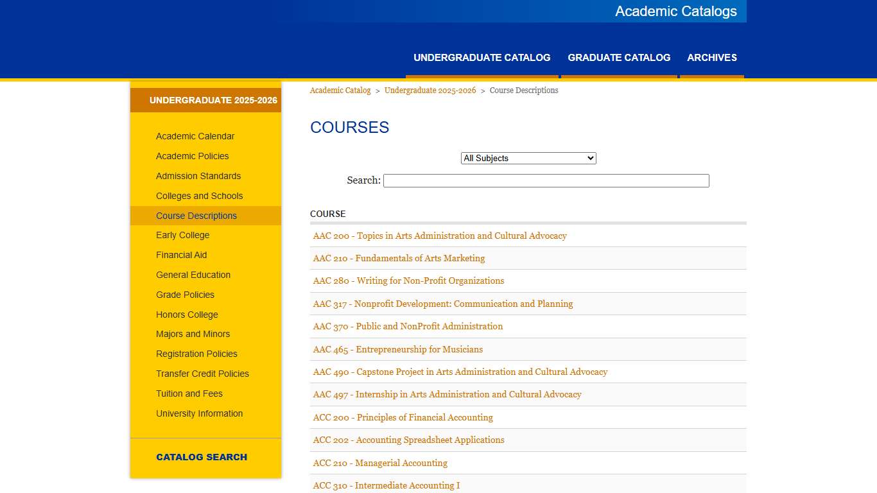Open Undergraduate 2025-2026 breadcrumb link

pyautogui.click(x=430, y=90)
